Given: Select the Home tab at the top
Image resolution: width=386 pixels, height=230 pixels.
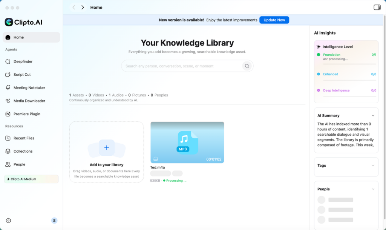Looking at the screenshot, I should pos(96,7).
